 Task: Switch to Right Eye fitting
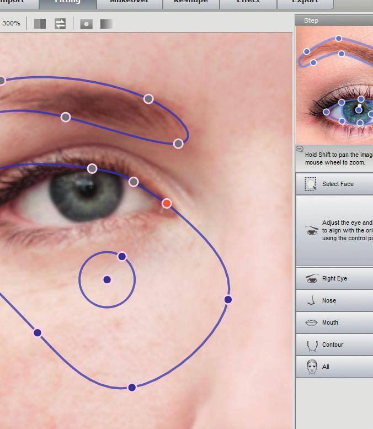tap(334, 278)
